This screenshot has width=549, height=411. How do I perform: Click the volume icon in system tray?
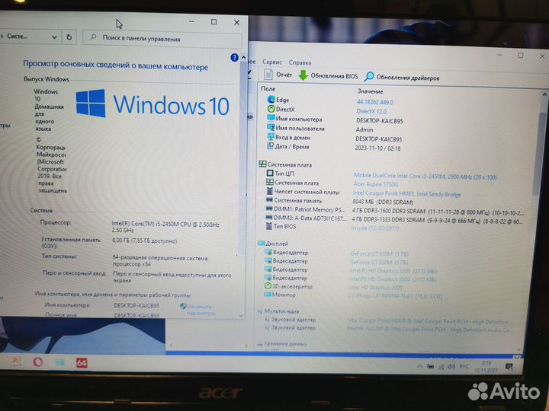(x=451, y=366)
